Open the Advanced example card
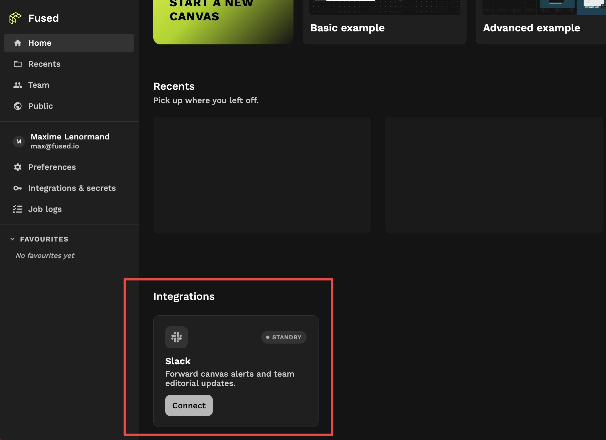Screen dimensions: 606x440 click(541, 23)
